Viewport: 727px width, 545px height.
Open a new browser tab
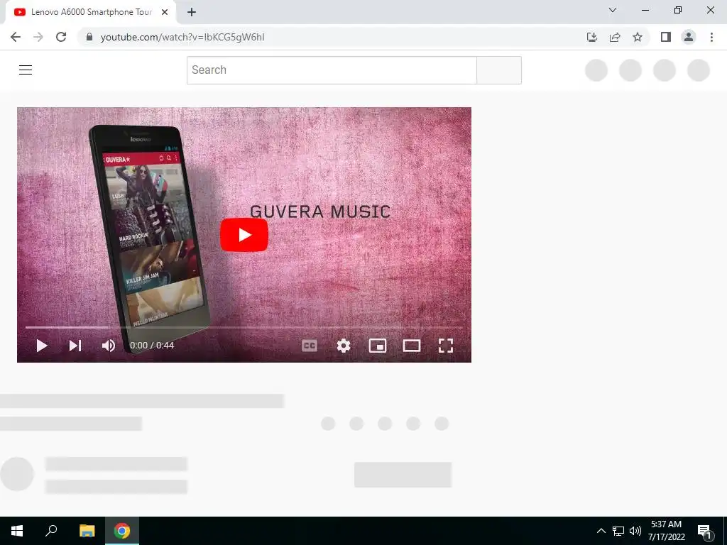(192, 12)
